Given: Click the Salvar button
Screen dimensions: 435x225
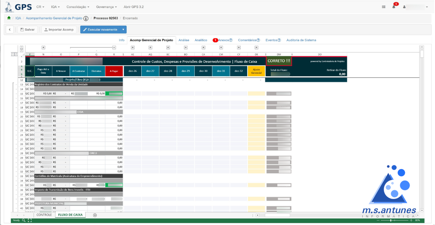Looking at the screenshot, I should tap(27, 30).
